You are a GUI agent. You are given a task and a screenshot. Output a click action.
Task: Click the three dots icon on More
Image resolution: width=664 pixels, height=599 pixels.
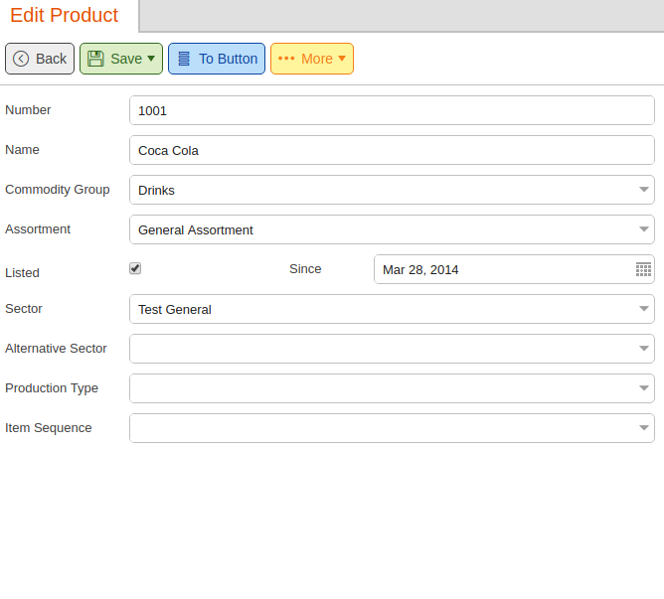tap(286, 59)
